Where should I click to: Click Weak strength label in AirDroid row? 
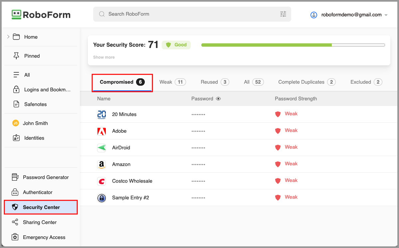pyautogui.click(x=291, y=147)
